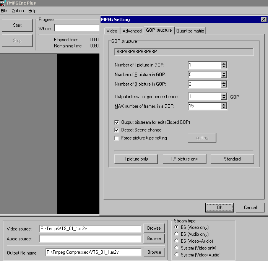Cancel the MPEG Setting dialog
This screenshot has width=268, height=261.
(x=250, y=208)
